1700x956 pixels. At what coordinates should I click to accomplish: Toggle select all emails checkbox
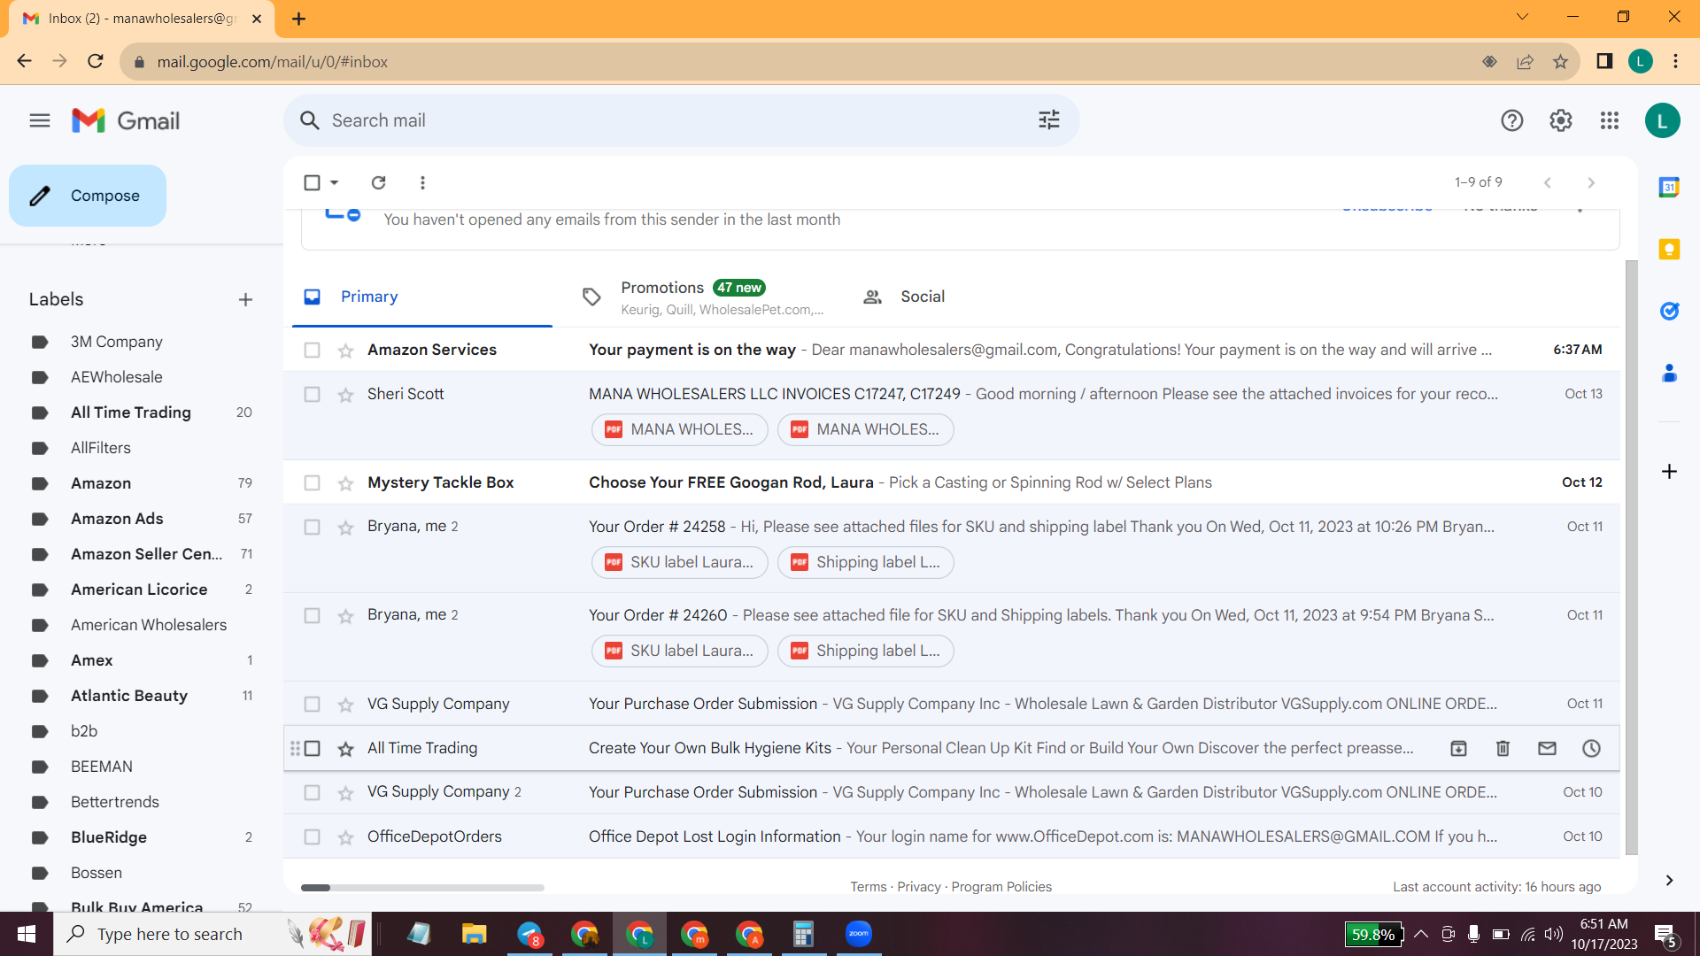pos(312,182)
